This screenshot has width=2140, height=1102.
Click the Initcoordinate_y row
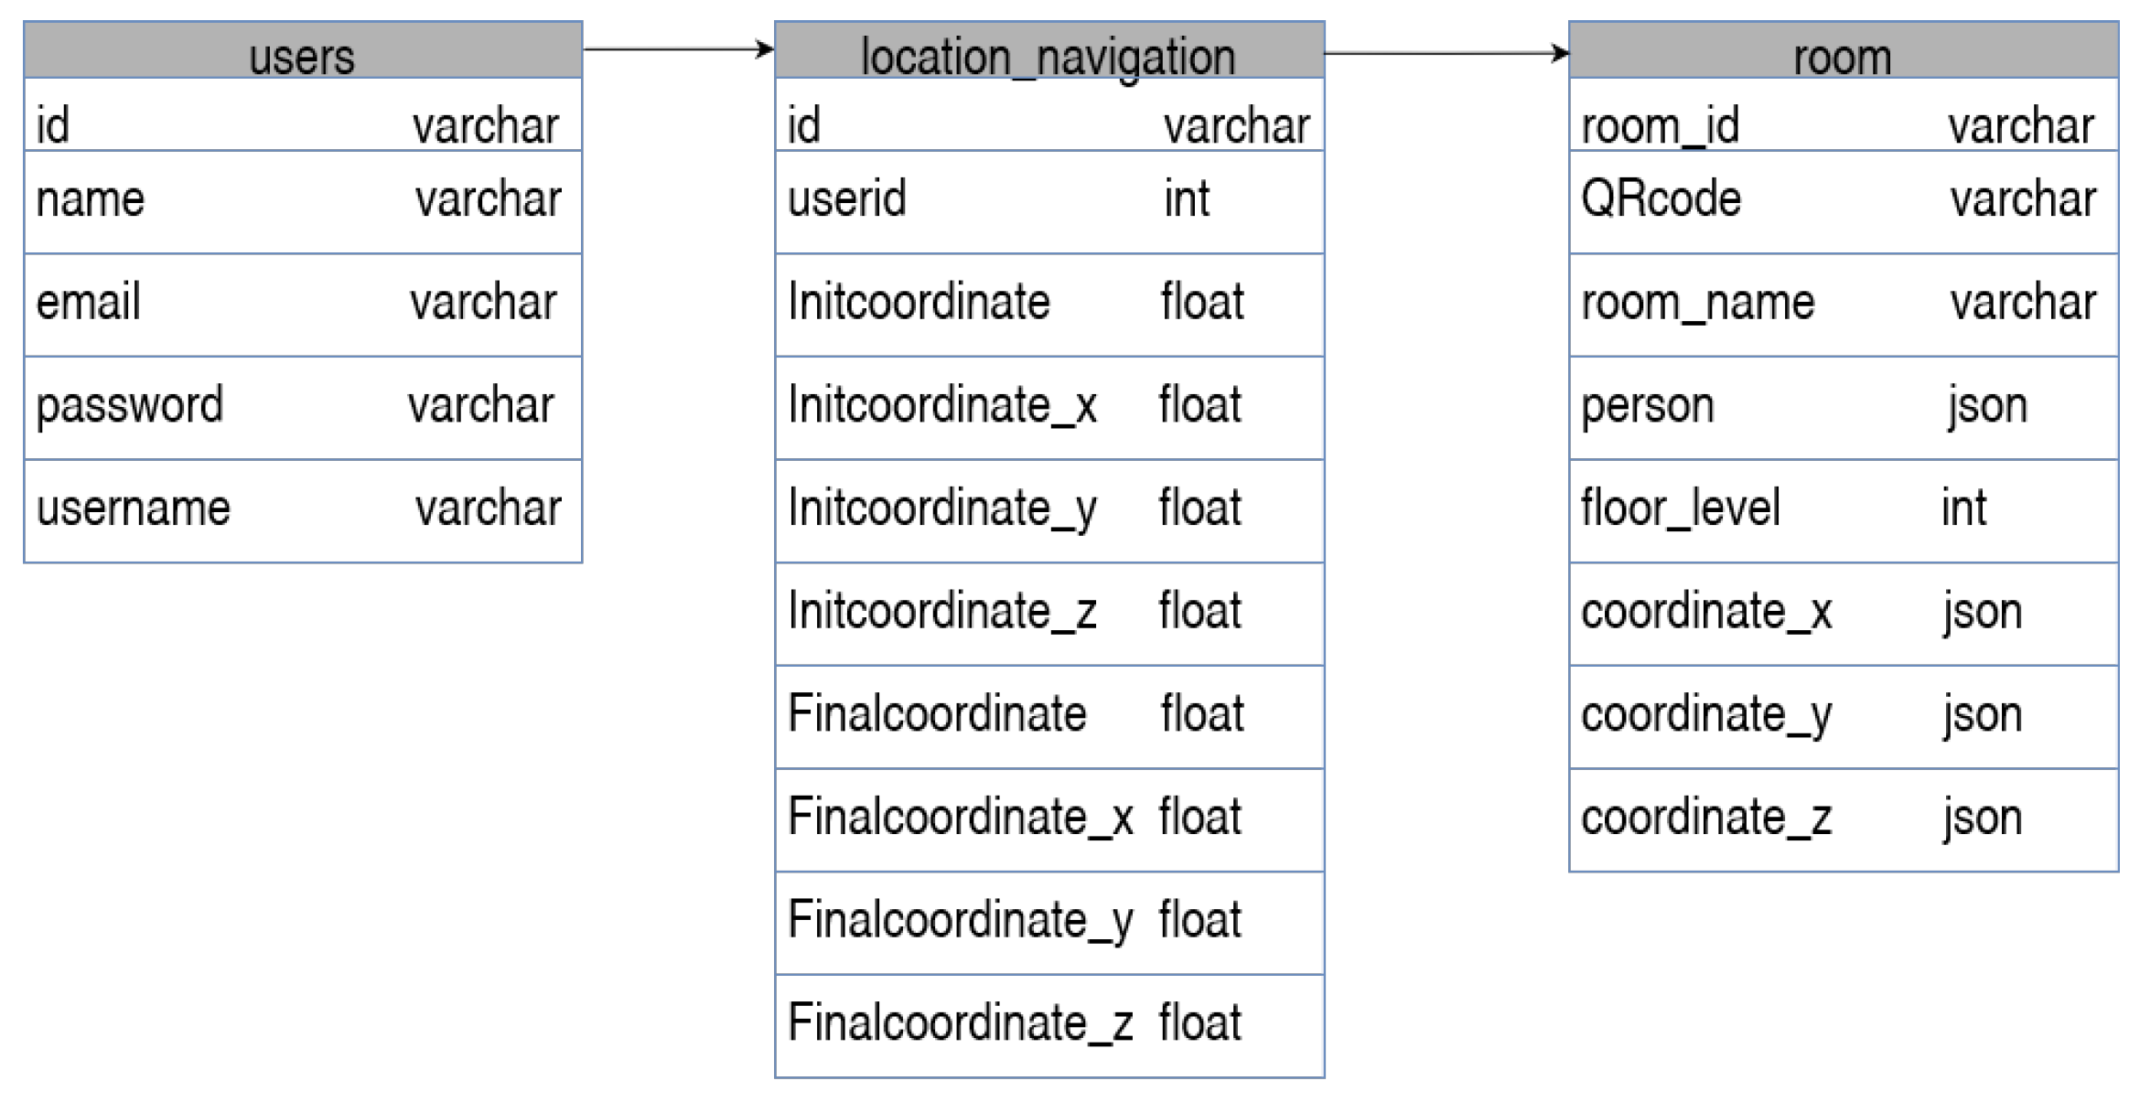pos(1049,509)
